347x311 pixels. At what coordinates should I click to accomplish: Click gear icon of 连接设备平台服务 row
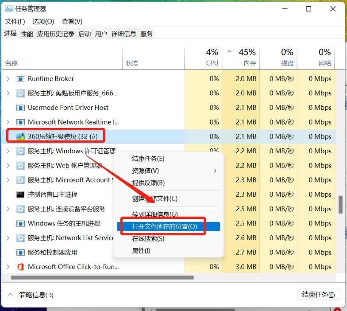tap(20, 209)
